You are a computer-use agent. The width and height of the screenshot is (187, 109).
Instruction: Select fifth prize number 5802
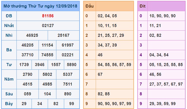tap(47, 74)
